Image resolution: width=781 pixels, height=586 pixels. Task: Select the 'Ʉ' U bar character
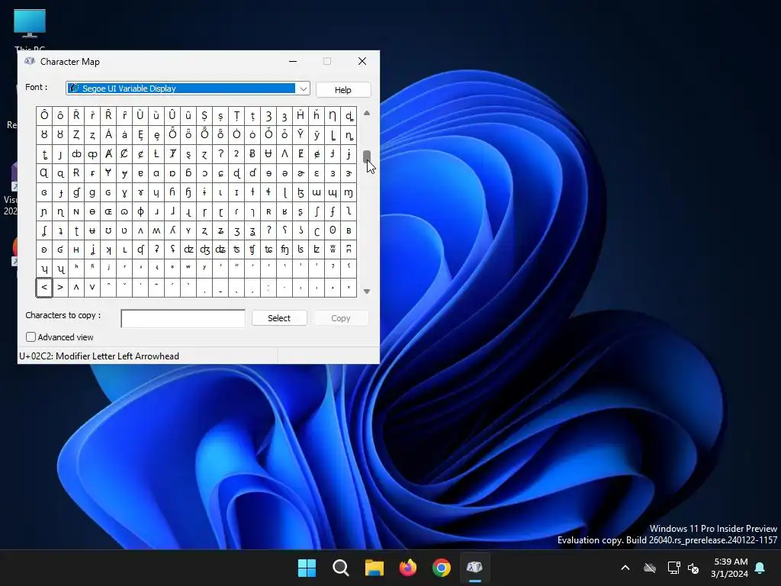[268, 154]
